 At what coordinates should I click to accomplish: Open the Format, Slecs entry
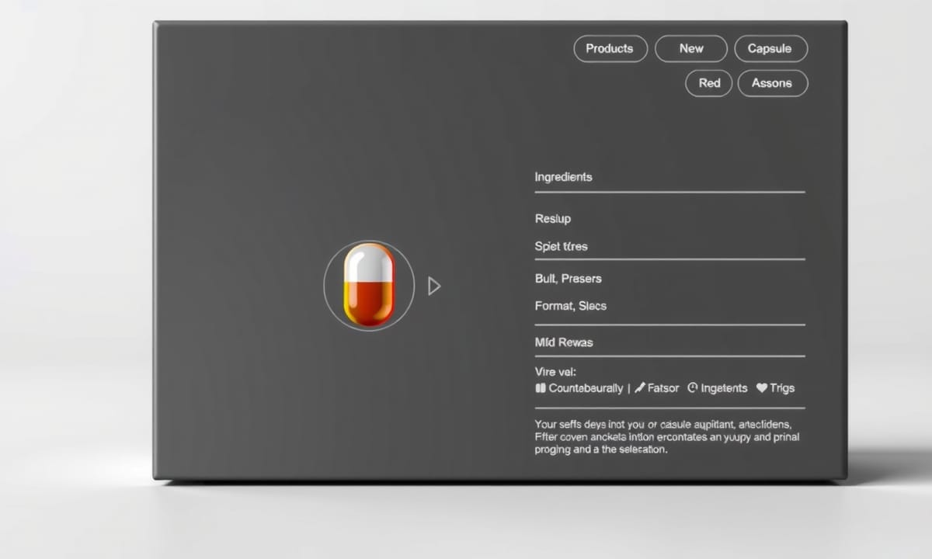point(571,306)
